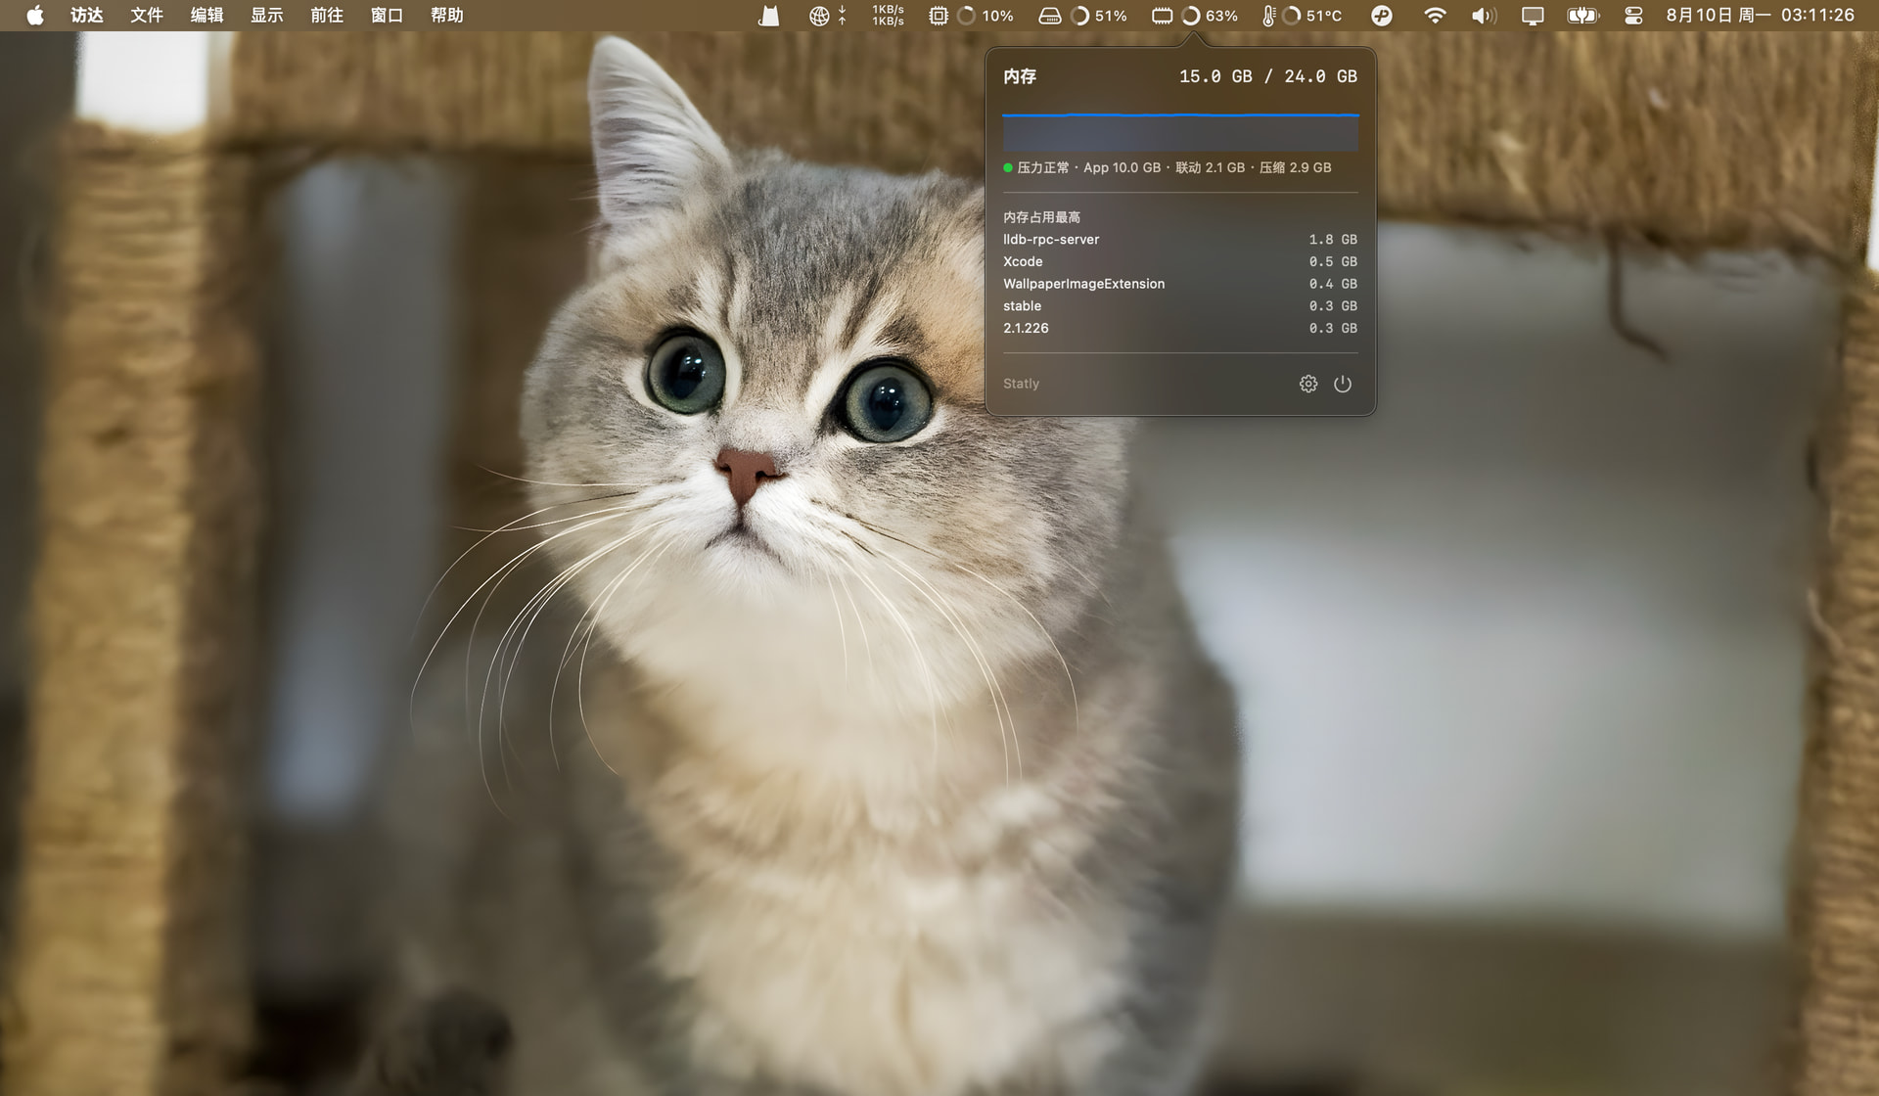Click the 内存占用最高 section header
This screenshot has width=1879, height=1096.
click(x=1041, y=217)
